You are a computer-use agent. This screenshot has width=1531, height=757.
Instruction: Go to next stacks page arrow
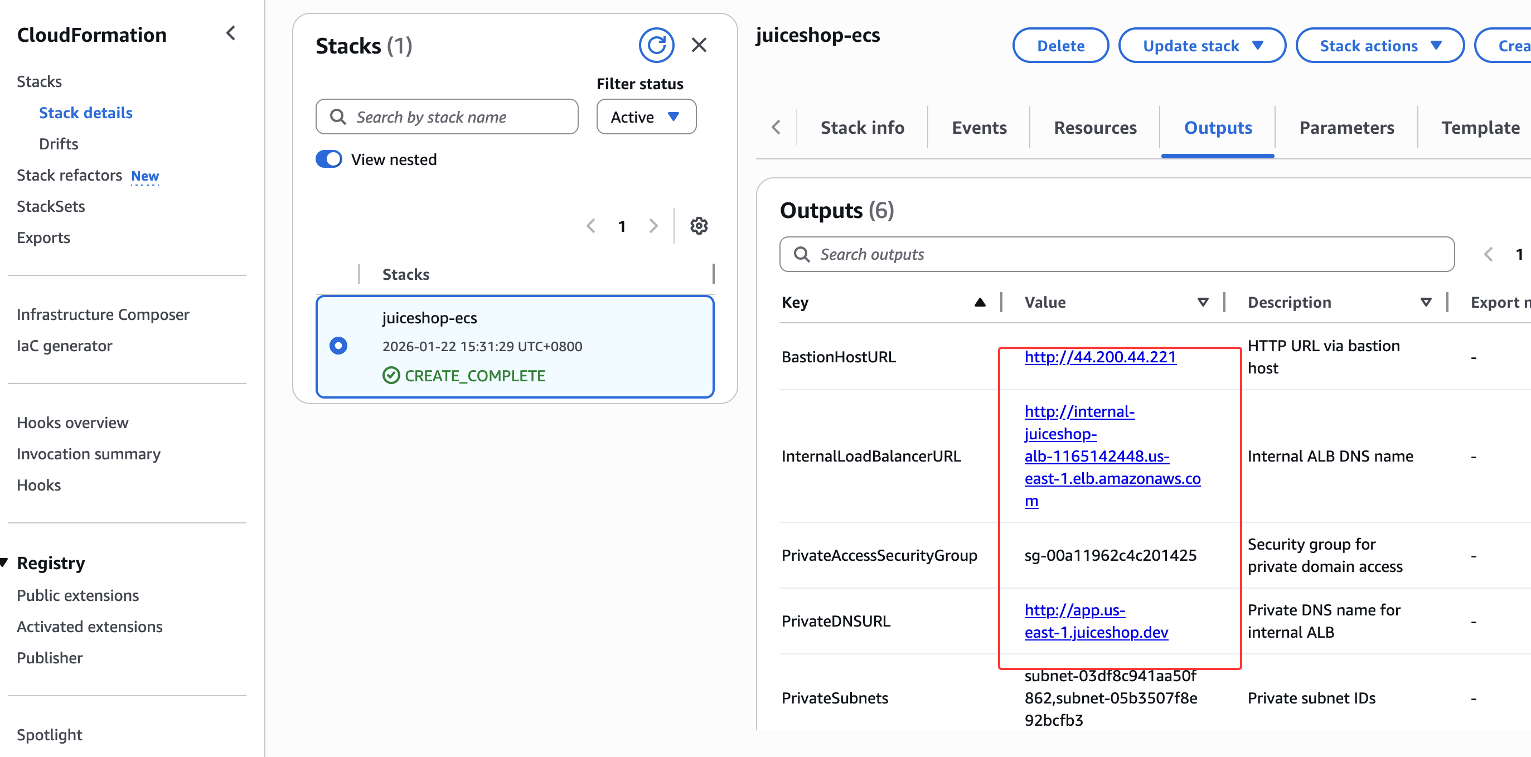point(653,226)
